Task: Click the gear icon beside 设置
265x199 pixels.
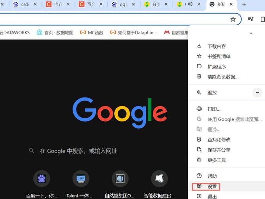Action: tap(199, 186)
